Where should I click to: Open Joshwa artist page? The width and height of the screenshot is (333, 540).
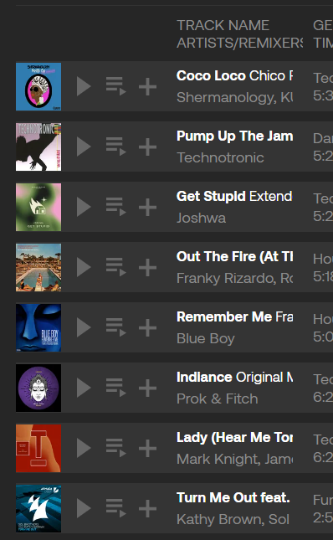[x=202, y=218]
